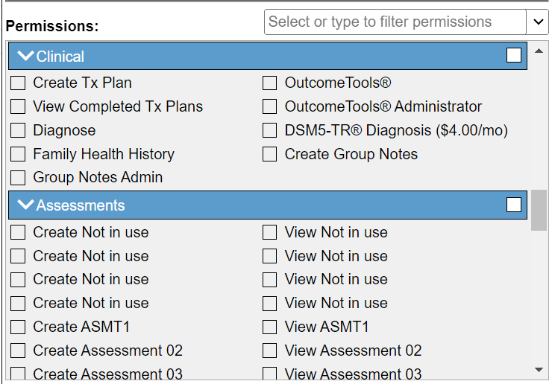Select all Clinical permissions header checkbox
The height and width of the screenshot is (384, 552).
[514, 55]
